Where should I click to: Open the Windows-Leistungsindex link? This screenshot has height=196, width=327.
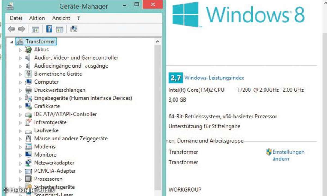point(214,78)
